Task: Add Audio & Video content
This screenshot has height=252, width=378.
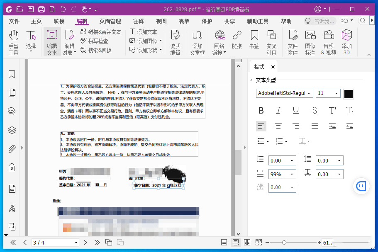Action: point(328,42)
